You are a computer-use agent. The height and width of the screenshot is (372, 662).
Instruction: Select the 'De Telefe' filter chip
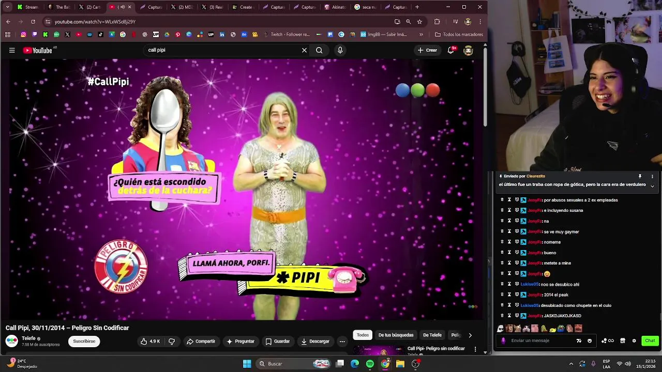(x=432, y=335)
